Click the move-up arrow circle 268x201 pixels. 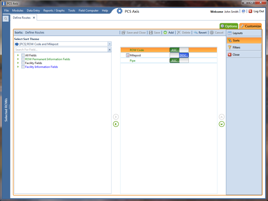pos(221,117)
